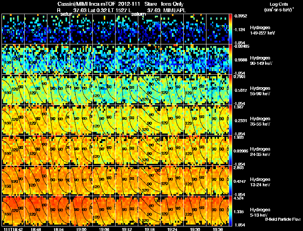Click the 19:00 time label
Image resolution: width=303 pixels, height=231 pixels.
81,229
